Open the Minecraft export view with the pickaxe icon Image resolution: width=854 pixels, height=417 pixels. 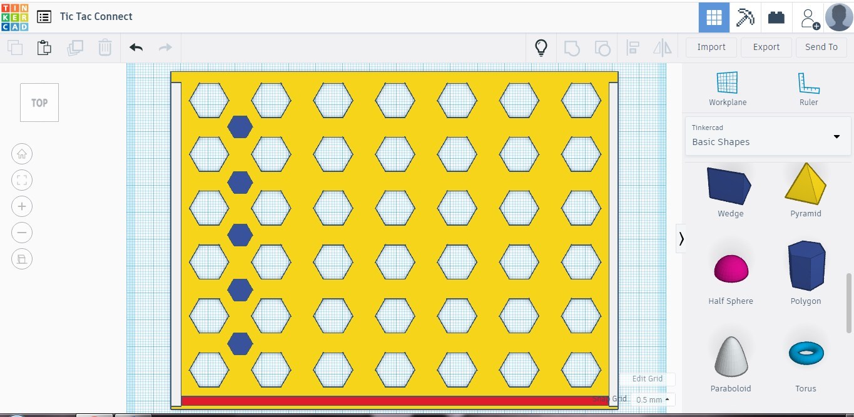point(745,17)
